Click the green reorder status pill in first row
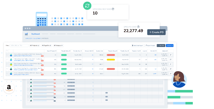Screen dimensions: 214x109 tap(64, 55)
